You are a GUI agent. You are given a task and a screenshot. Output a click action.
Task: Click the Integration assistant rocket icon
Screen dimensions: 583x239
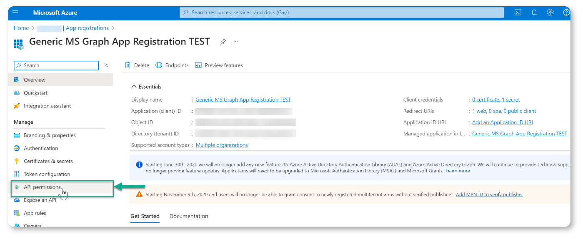point(17,106)
